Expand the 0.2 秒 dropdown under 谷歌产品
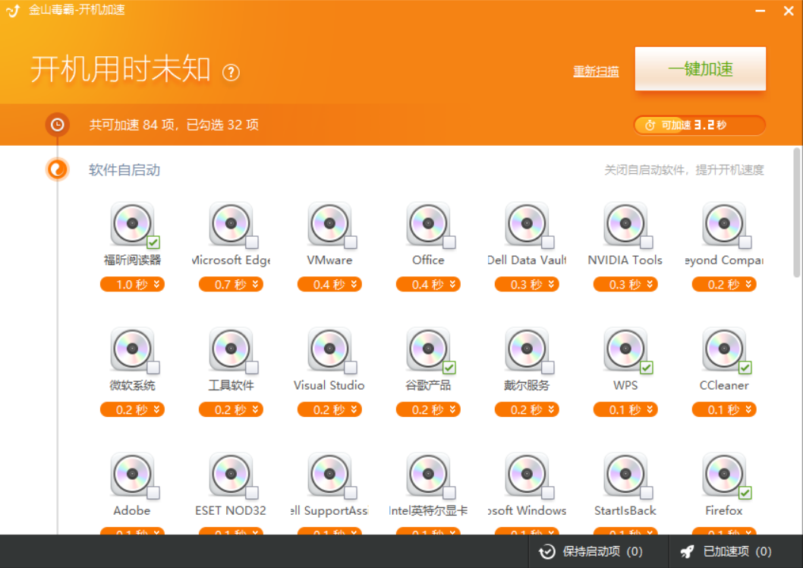The height and width of the screenshot is (568, 803). click(x=428, y=410)
